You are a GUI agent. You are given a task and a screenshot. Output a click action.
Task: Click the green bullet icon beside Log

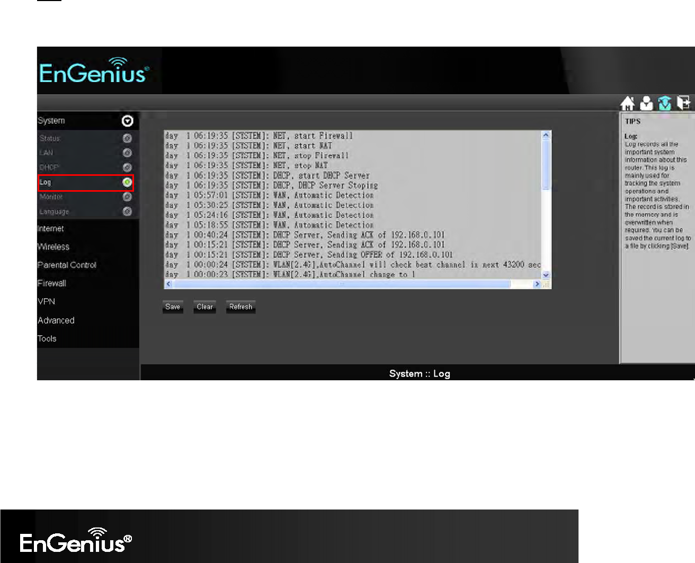point(127,182)
